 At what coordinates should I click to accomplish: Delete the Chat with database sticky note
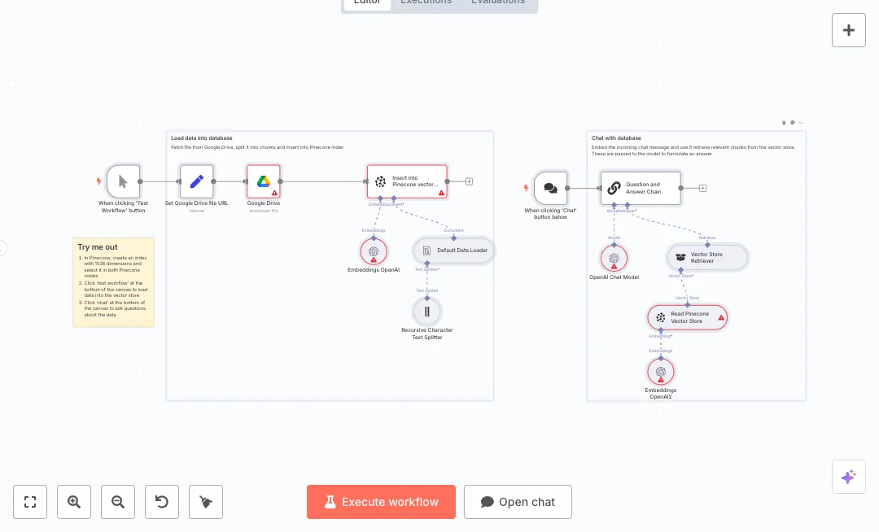tap(784, 123)
